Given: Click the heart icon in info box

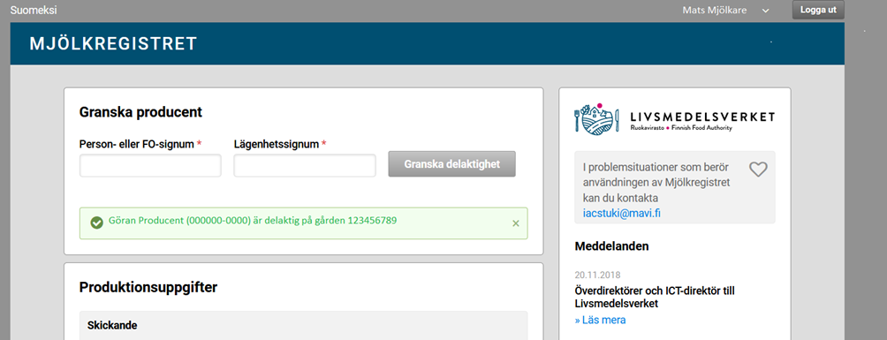Looking at the screenshot, I should coord(758,170).
